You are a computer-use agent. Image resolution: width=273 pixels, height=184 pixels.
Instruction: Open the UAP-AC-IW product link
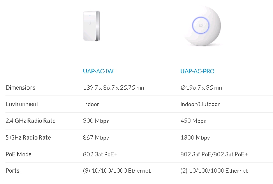tap(98, 71)
